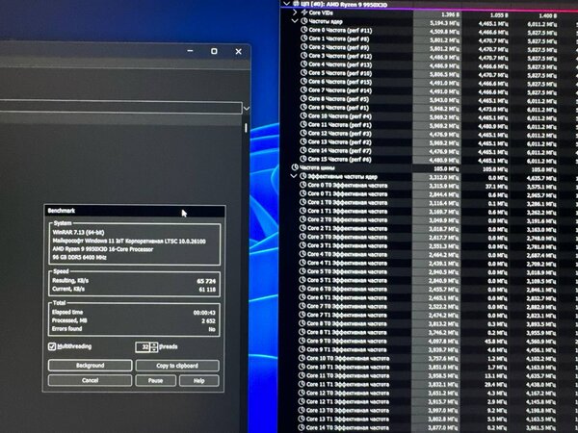Click the Resulting KB/s value 65 724
578x433 pixels.
[206, 281]
